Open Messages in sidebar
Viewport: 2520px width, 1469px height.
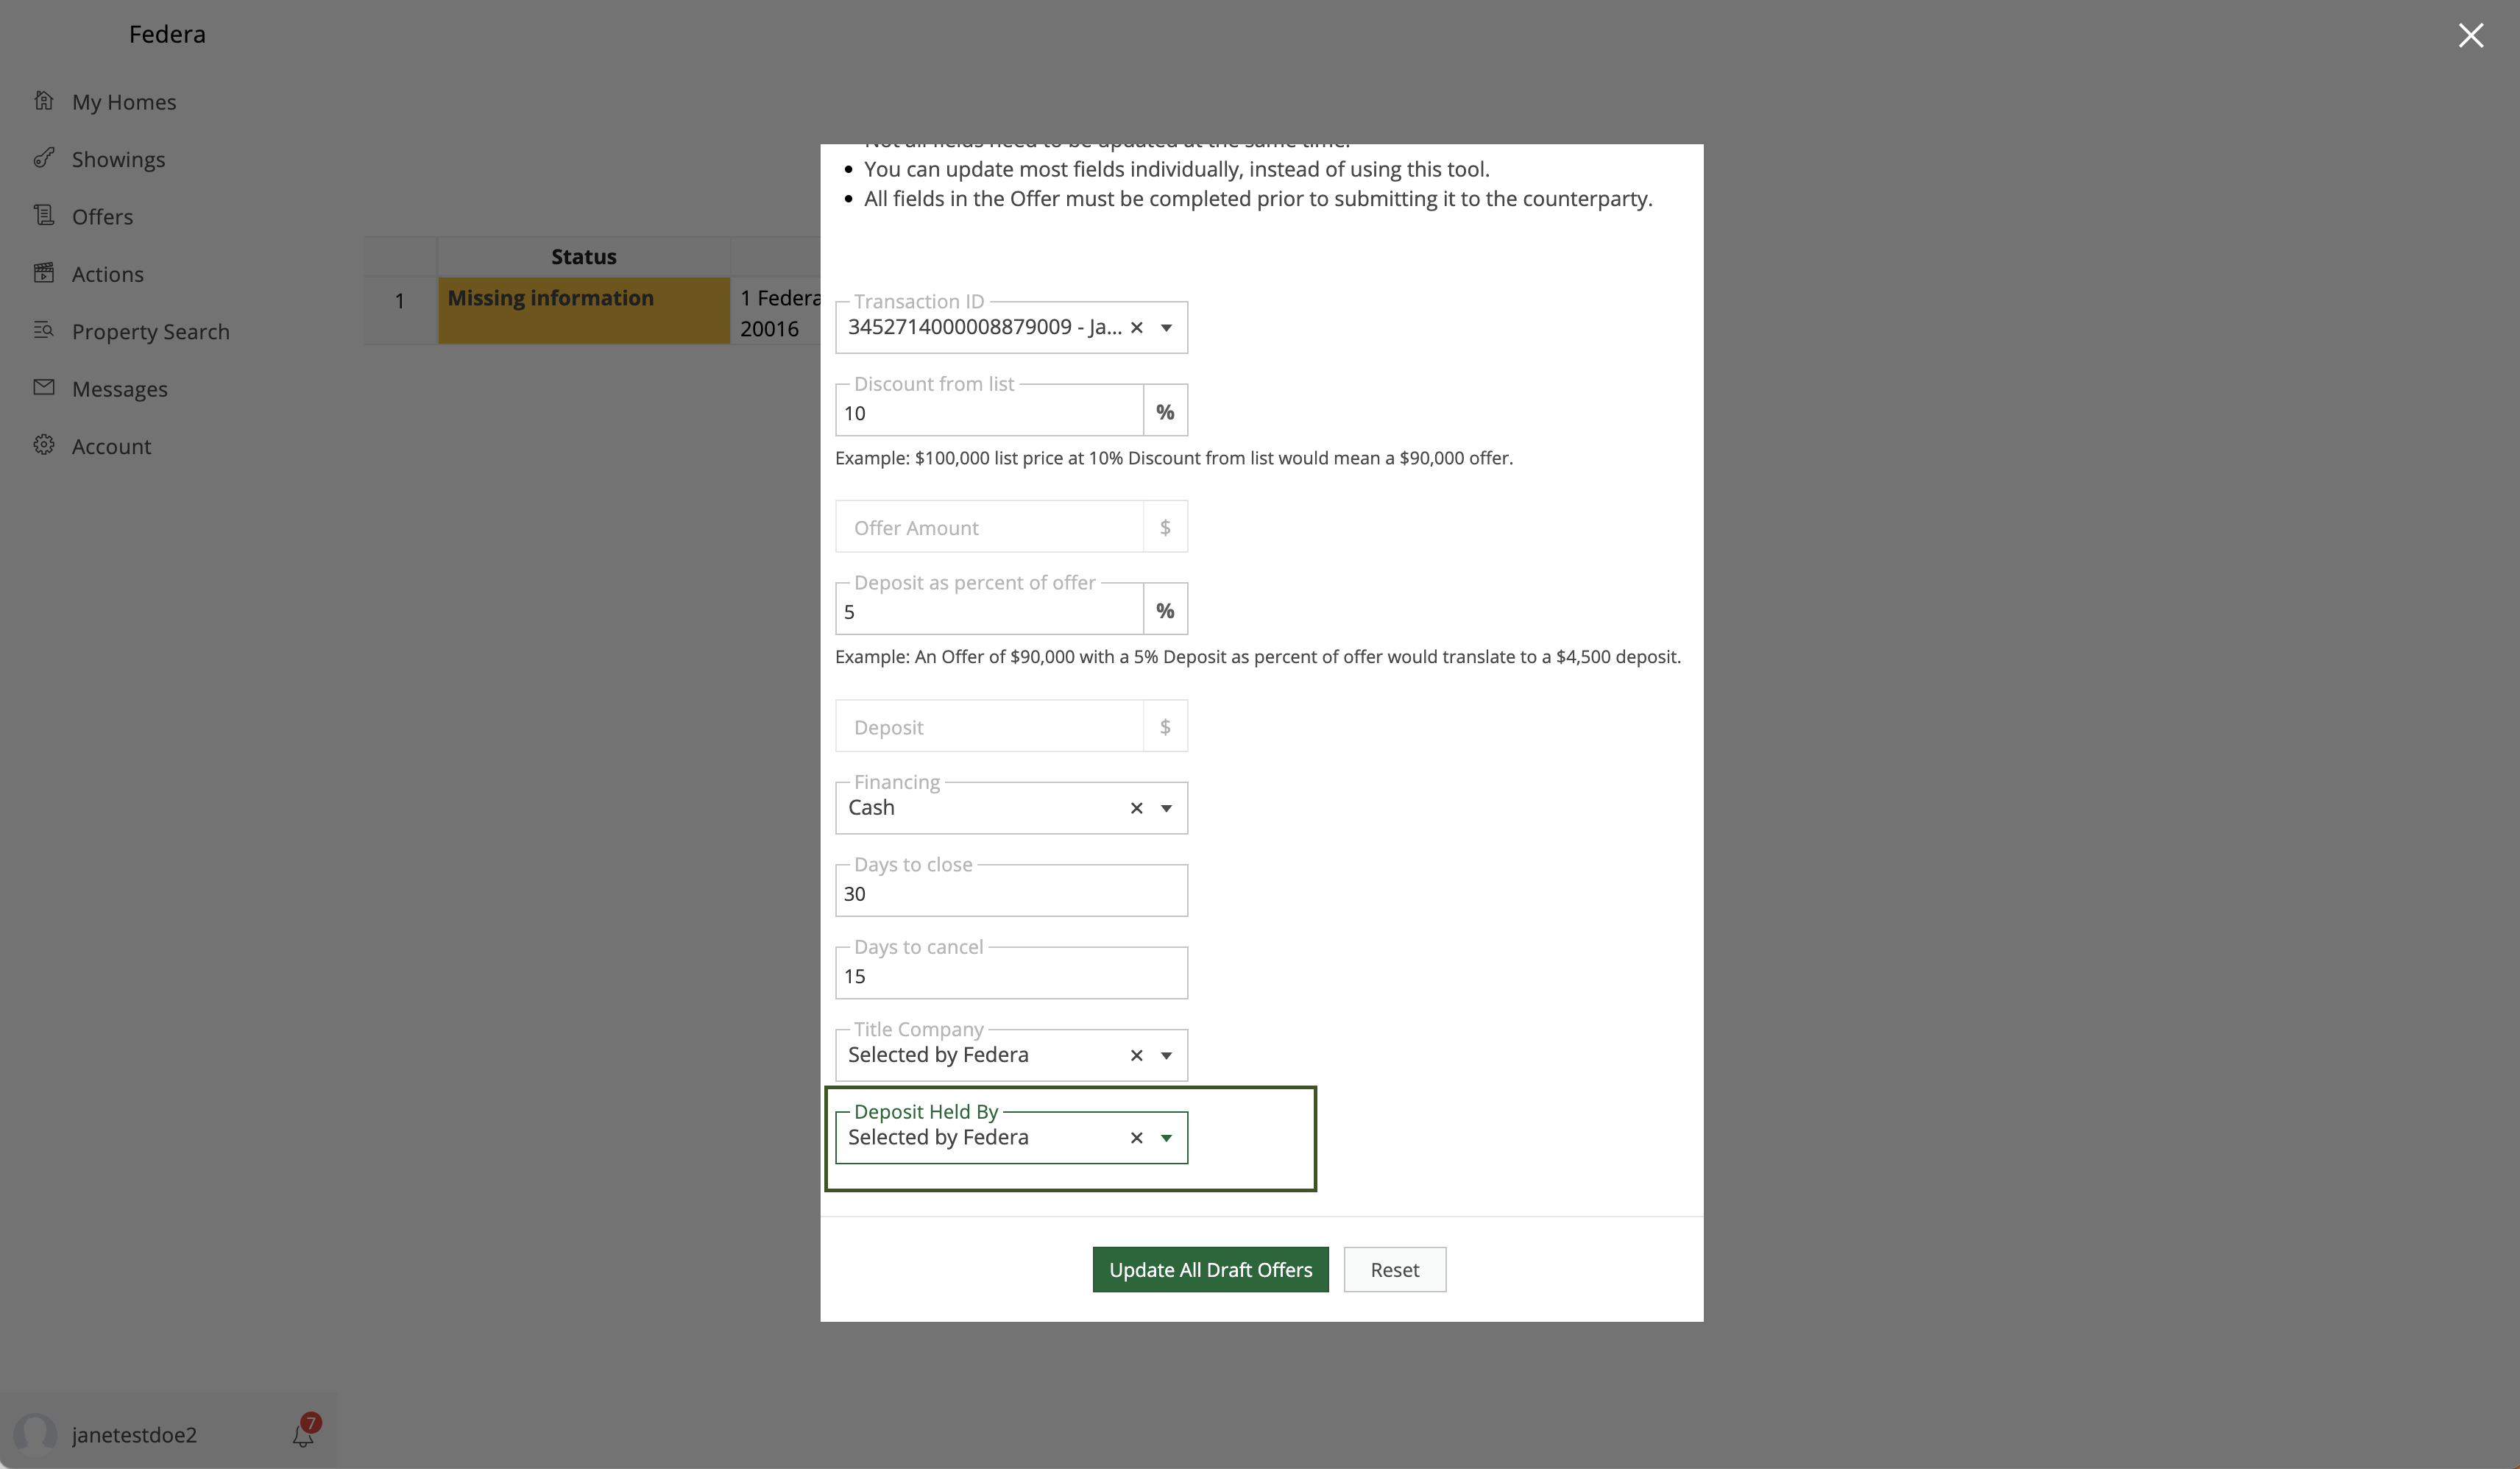coord(119,389)
